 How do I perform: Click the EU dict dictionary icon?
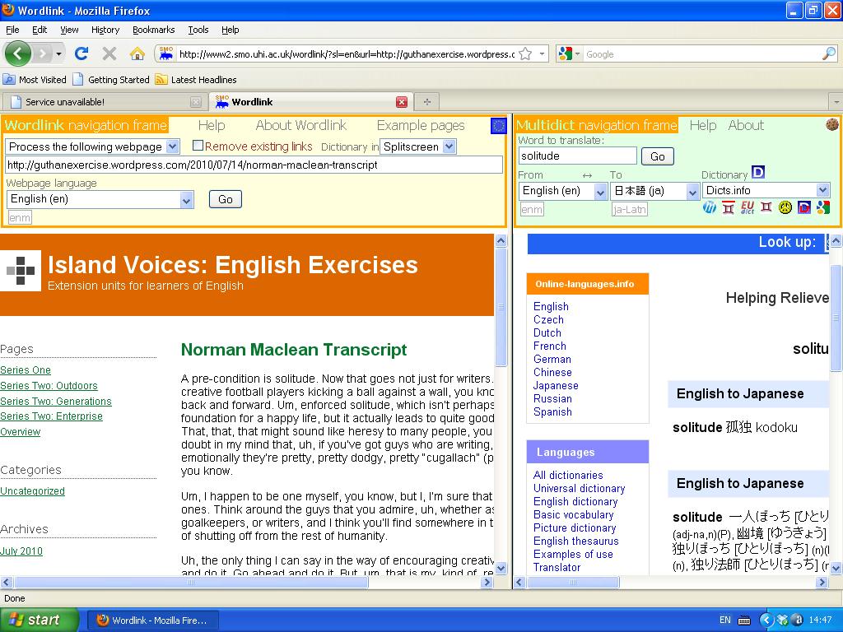pos(747,208)
